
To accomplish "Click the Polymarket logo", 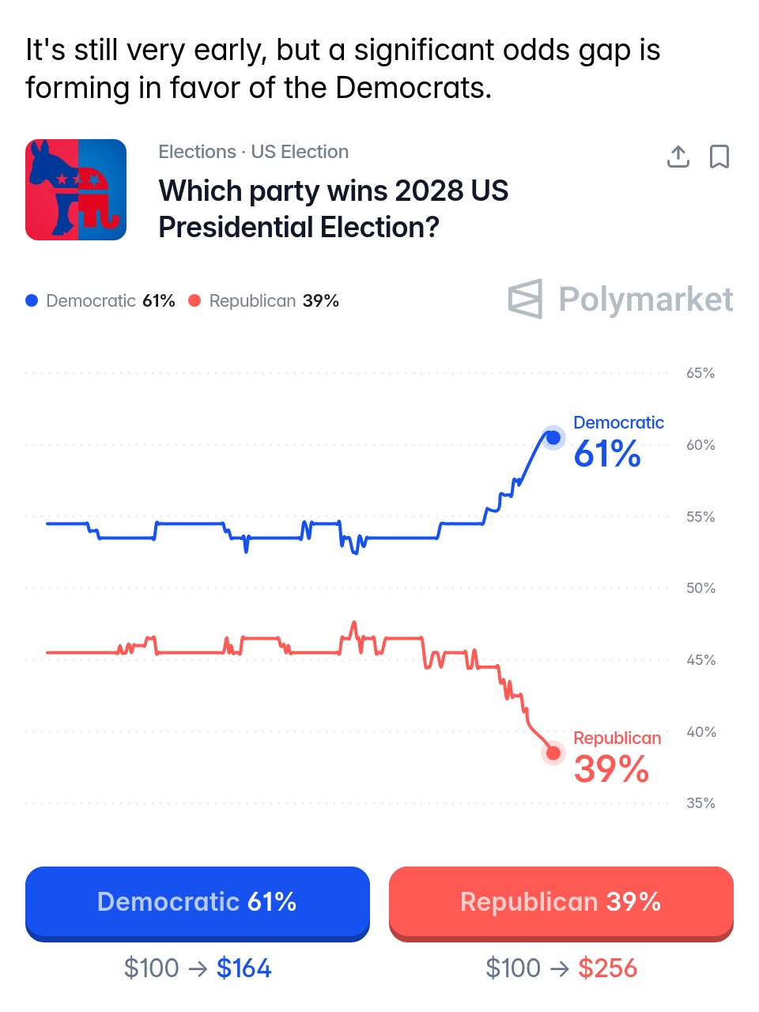I will 621,299.
